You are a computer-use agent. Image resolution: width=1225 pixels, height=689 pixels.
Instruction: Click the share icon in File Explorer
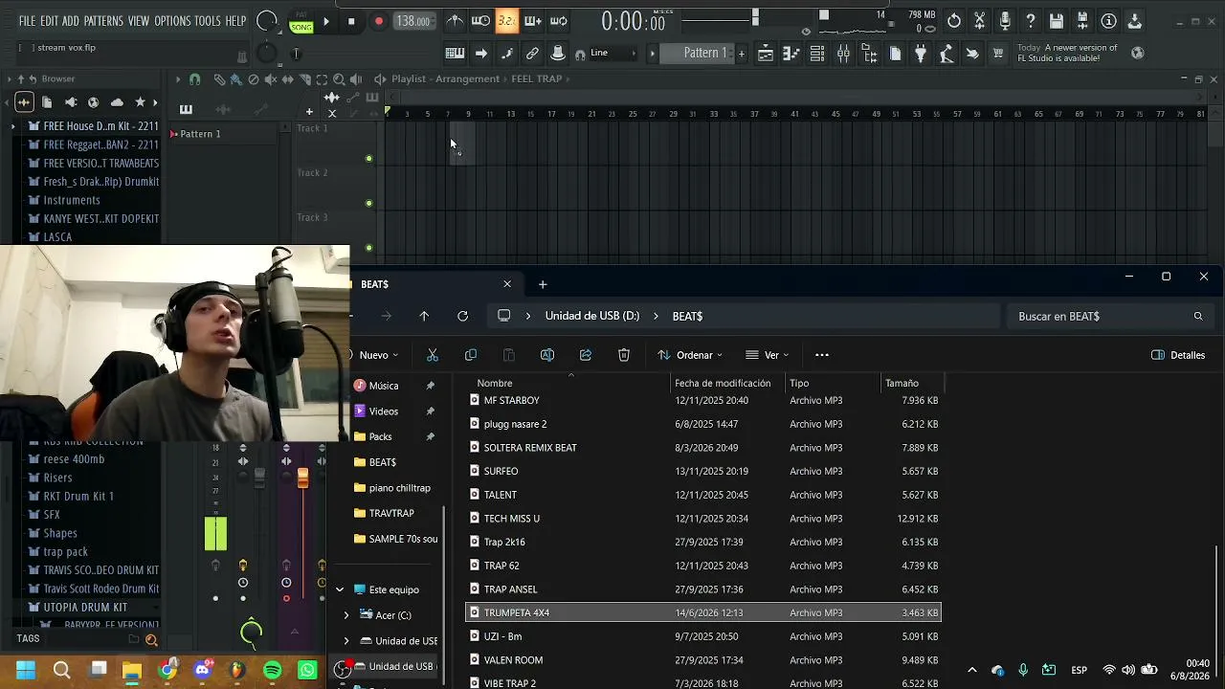[x=586, y=355]
